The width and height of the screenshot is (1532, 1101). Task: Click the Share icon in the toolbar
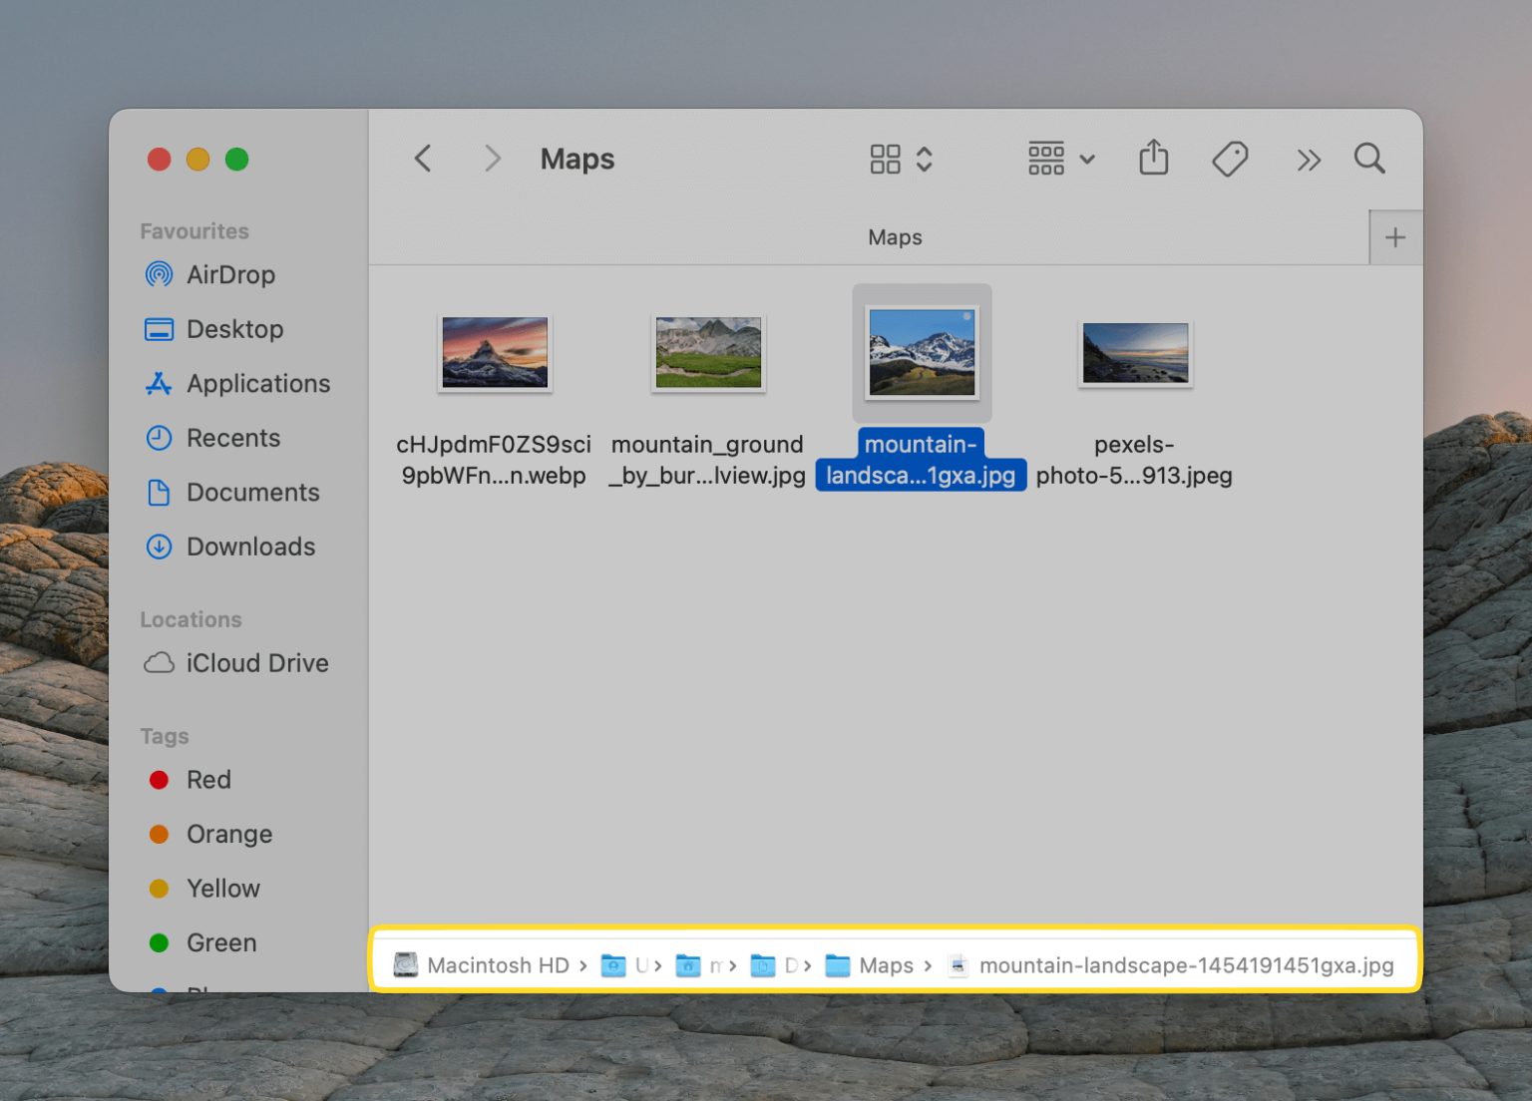pos(1153,158)
